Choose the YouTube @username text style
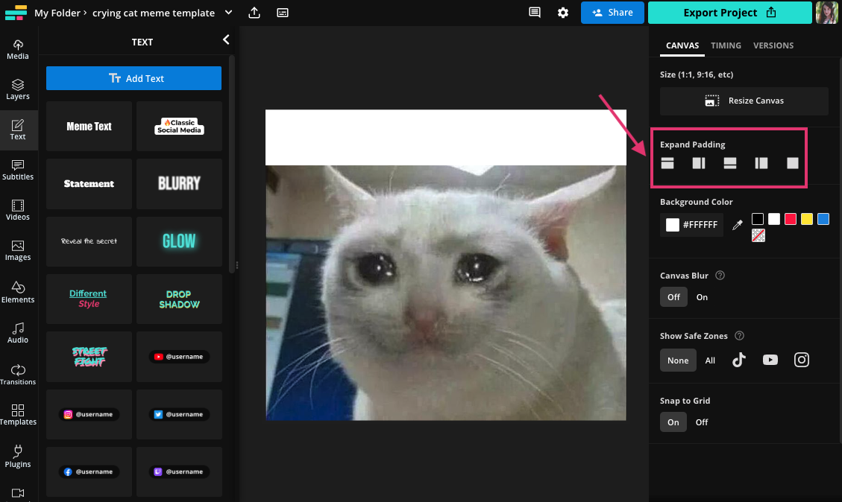 click(179, 357)
